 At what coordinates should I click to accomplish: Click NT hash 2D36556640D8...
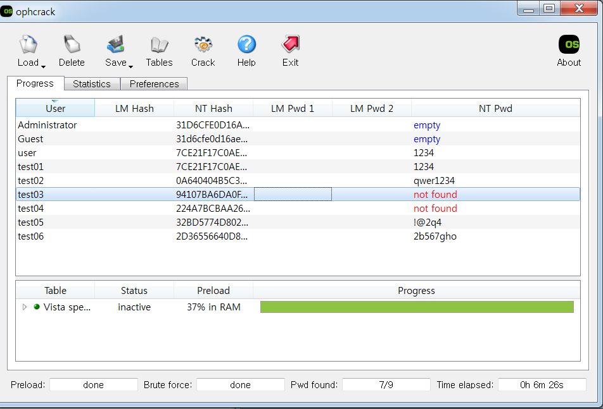pyautogui.click(x=212, y=236)
